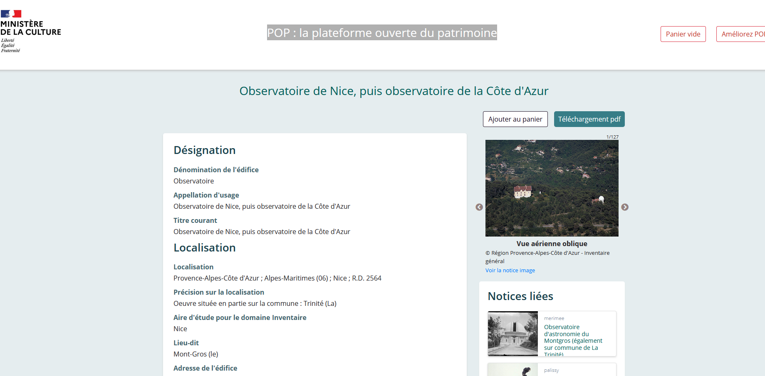Screen dimensions: 765x376
Task: Advance to the next carousel image
Action: [625, 207]
